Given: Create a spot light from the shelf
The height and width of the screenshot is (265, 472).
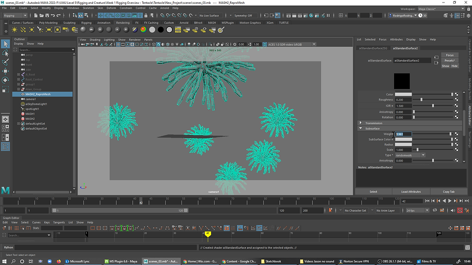Looking at the screenshot, I should pyautogui.click(x=40, y=29).
